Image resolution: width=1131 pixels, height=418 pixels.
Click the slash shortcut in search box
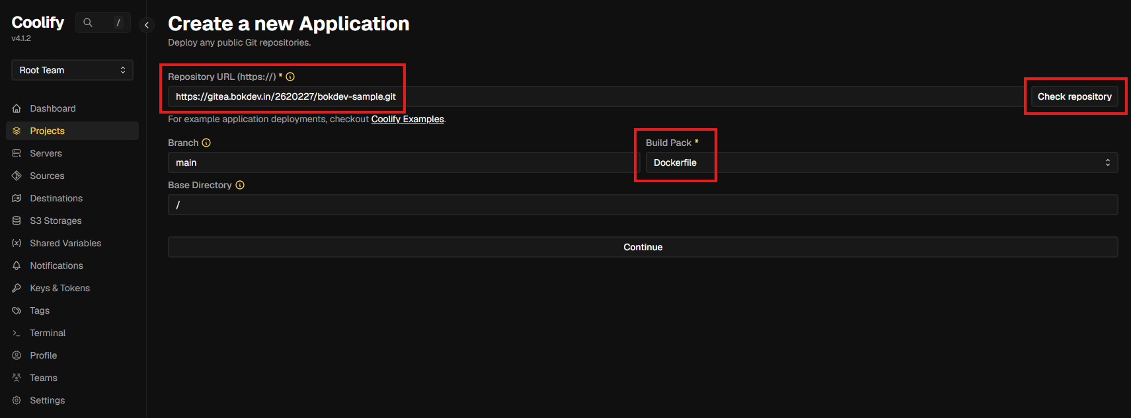click(118, 22)
